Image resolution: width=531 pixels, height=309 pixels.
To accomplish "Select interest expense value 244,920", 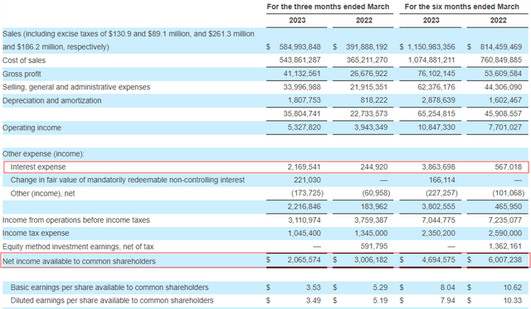I will tap(374, 167).
